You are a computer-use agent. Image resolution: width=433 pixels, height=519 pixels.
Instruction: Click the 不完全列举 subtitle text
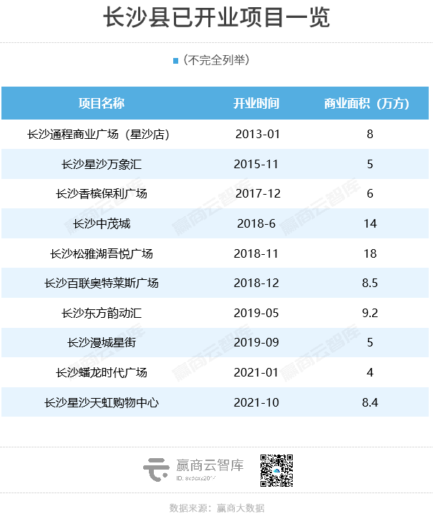tap(216, 60)
